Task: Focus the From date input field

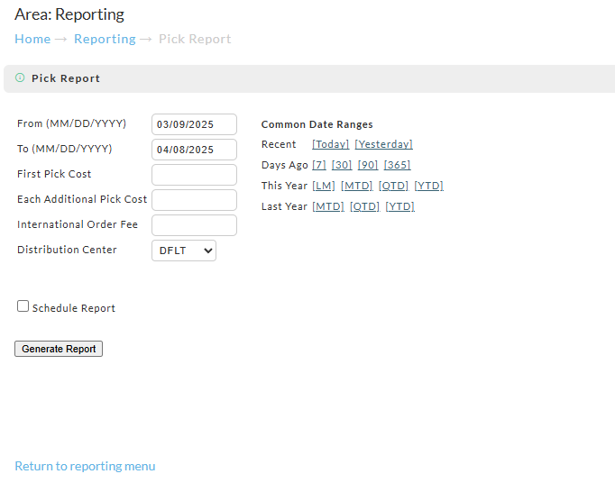Action: coord(194,124)
